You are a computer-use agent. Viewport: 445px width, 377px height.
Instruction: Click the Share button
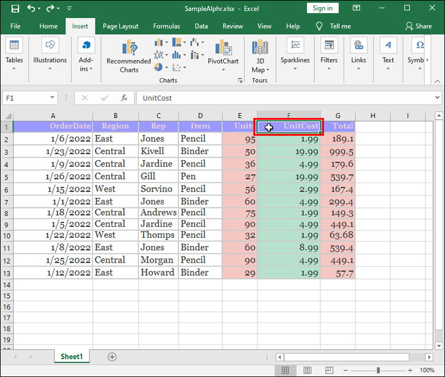point(418,26)
